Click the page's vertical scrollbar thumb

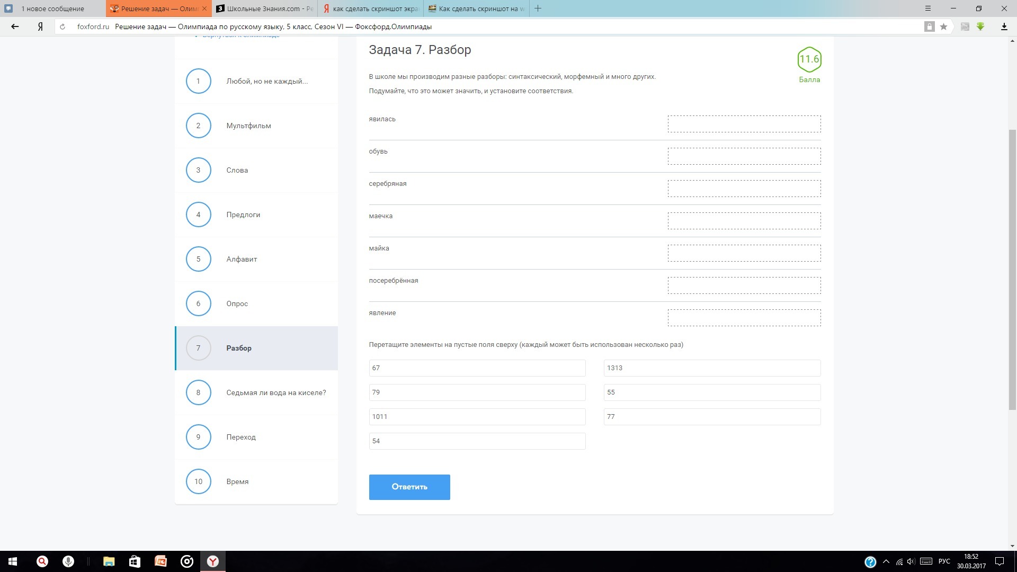point(1012,269)
